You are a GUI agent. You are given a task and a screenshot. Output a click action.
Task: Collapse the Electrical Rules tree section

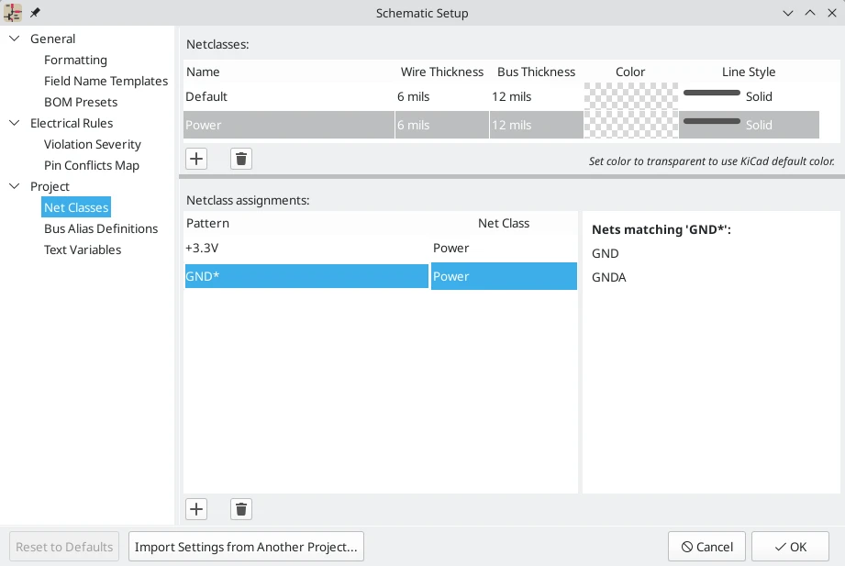coord(15,123)
